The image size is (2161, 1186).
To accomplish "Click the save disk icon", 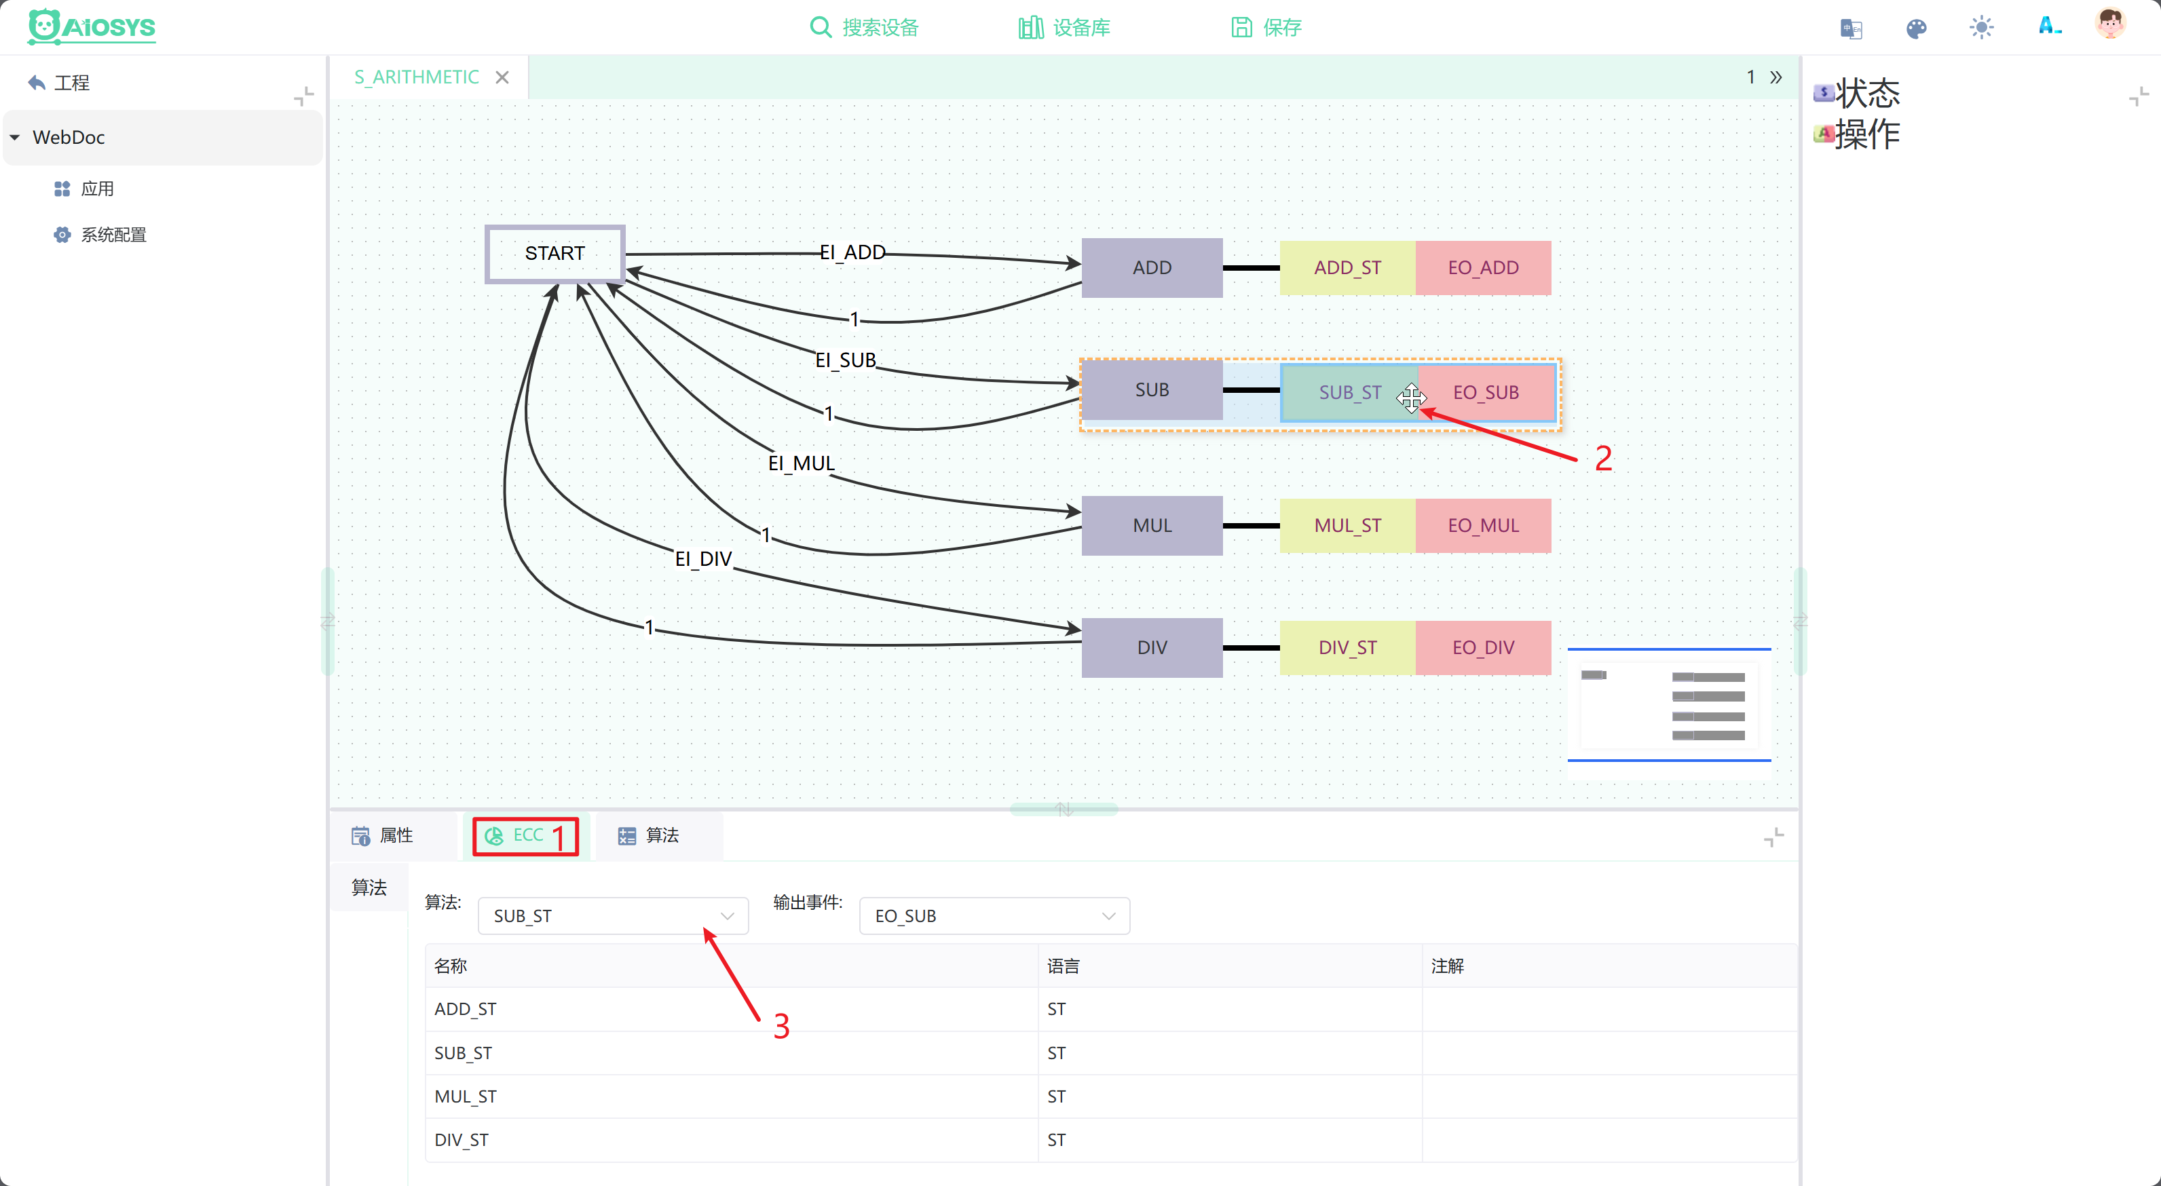I will coord(1241,28).
